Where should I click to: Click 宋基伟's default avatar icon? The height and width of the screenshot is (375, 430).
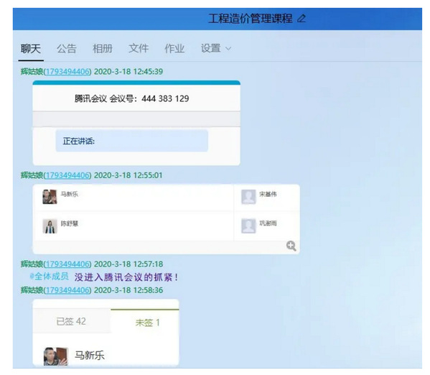pos(248,197)
